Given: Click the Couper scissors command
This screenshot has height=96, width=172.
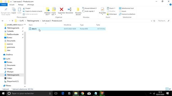Looking at the screenshot, I should coord(27,8).
